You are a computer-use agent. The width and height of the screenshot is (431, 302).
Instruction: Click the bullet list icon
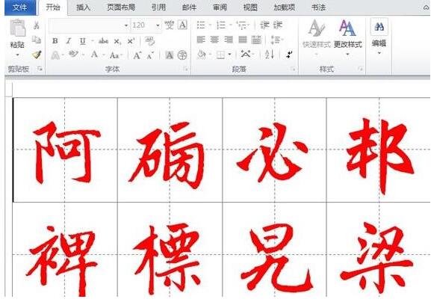coord(201,25)
